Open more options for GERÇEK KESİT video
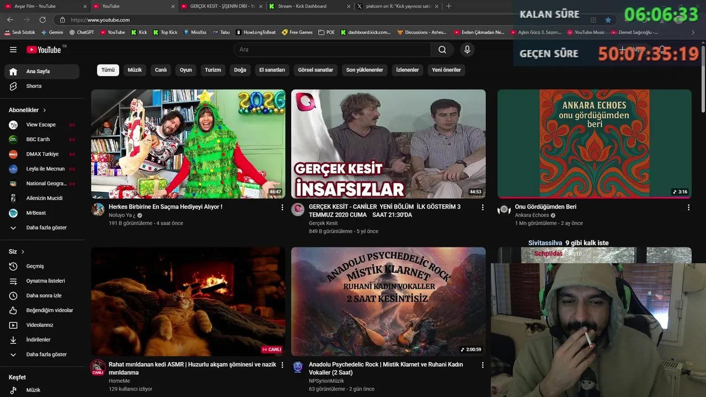706x397 pixels. click(483, 207)
